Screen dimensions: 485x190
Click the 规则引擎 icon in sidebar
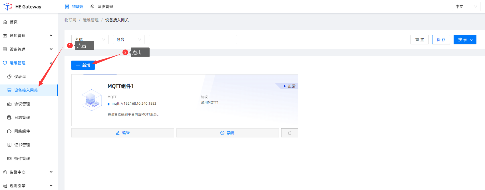coord(5,186)
